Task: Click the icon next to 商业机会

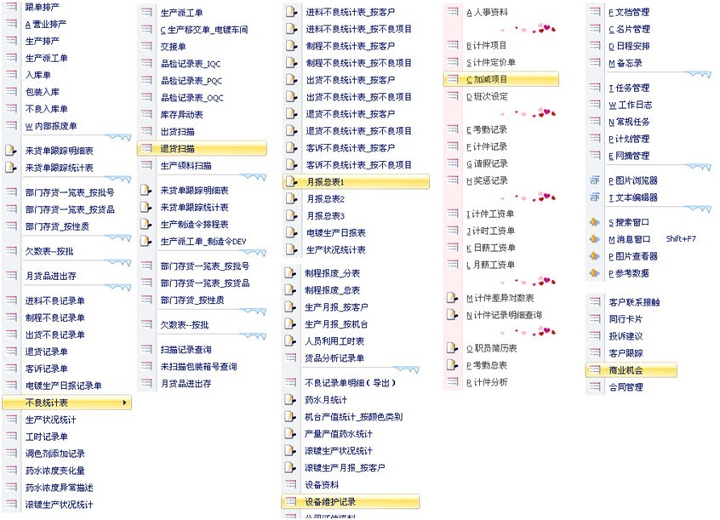Action: [594, 370]
